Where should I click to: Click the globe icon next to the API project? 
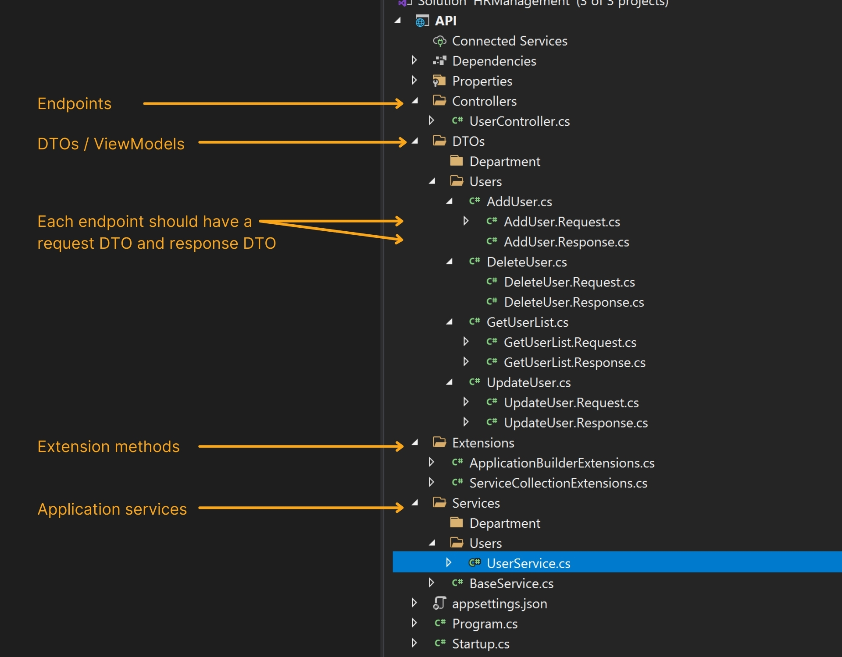[x=421, y=21]
